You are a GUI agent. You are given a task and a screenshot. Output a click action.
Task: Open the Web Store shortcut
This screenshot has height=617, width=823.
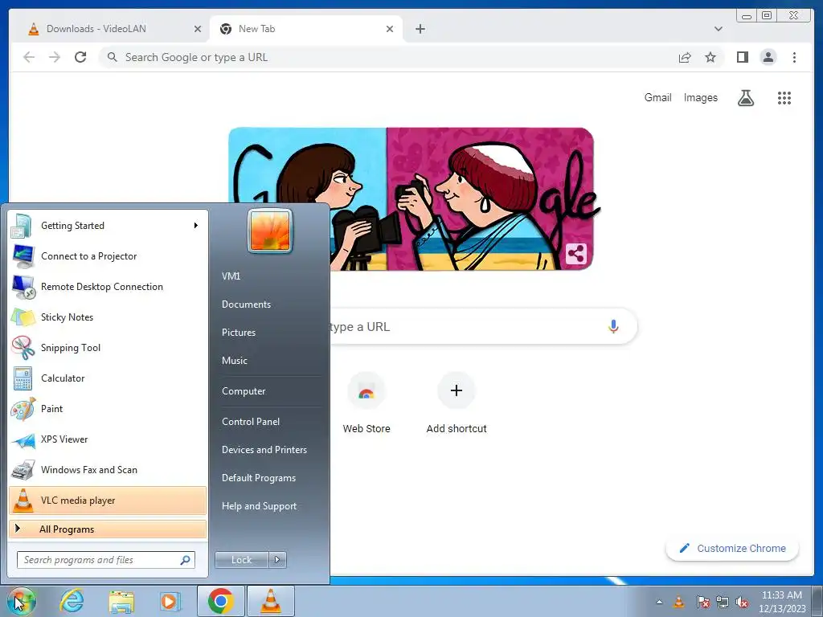(366, 405)
